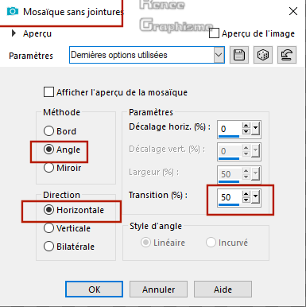Click the Annuler button
The width and height of the screenshot is (306, 307).
pos(158,290)
